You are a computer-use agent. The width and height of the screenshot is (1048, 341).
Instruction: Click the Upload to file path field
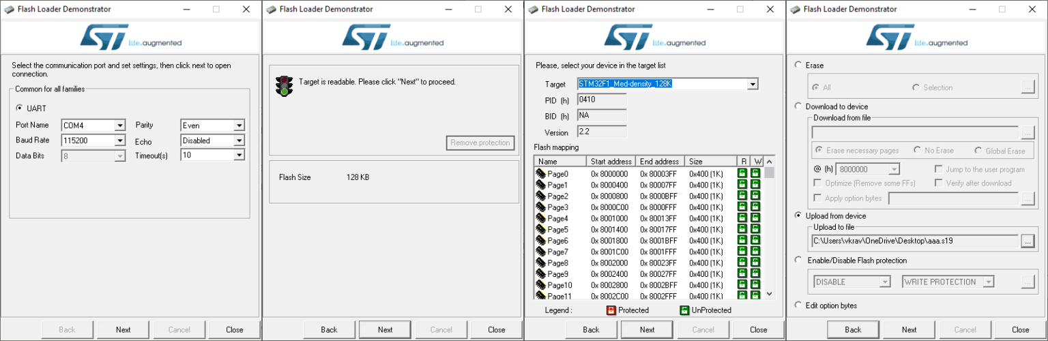coord(915,241)
